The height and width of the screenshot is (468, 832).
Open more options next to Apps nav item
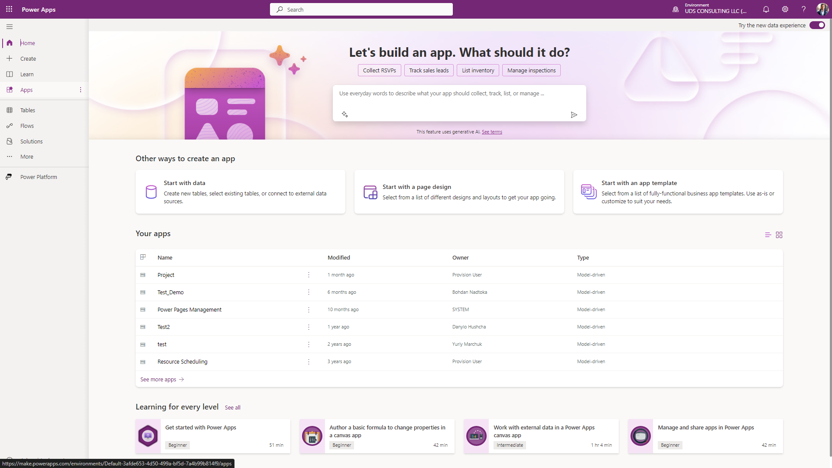pos(80,90)
